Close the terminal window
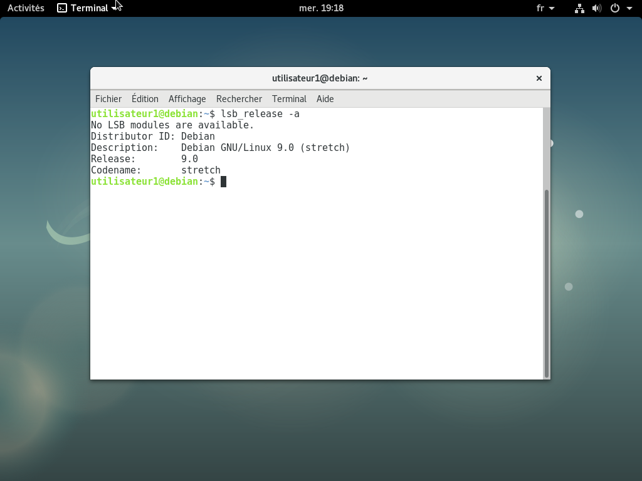 click(539, 78)
